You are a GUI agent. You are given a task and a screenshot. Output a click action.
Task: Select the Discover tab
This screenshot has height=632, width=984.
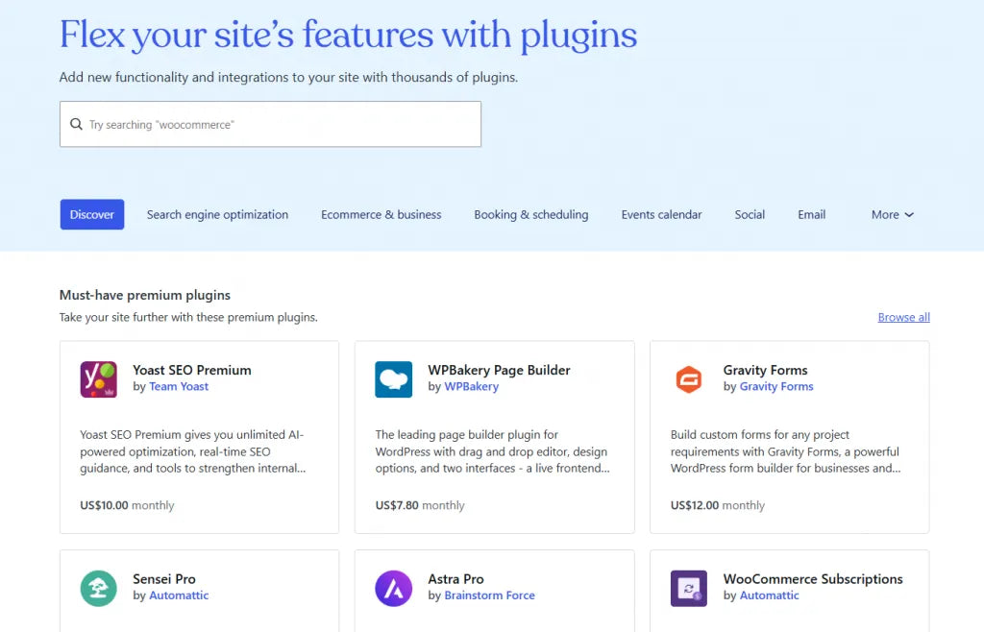coord(91,214)
